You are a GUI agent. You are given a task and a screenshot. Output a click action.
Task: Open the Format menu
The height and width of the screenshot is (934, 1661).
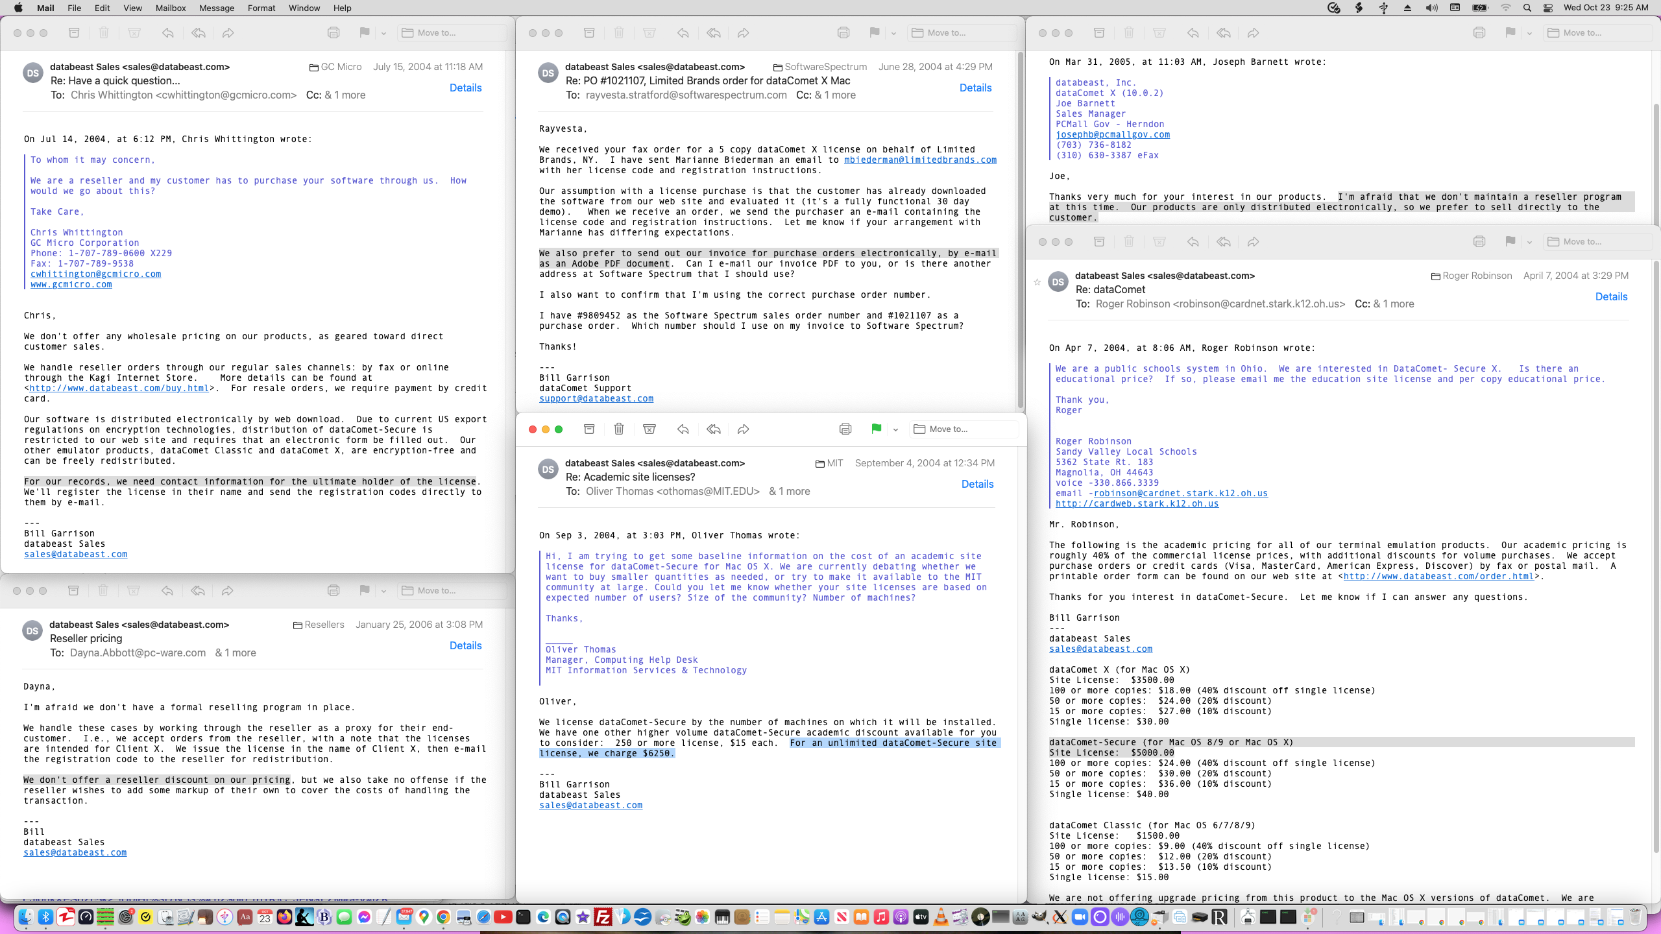(261, 8)
